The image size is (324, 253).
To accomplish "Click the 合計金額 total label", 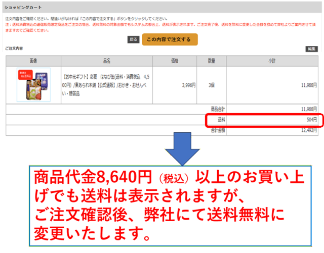I will (x=218, y=130).
